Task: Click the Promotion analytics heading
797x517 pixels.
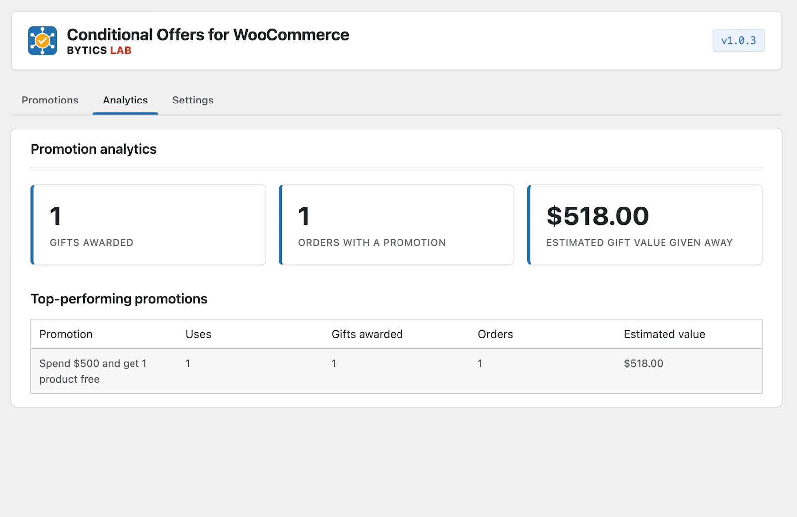Action: 94,149
